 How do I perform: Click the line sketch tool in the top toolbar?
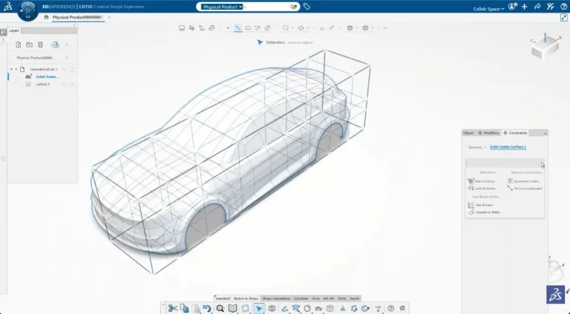point(237,28)
